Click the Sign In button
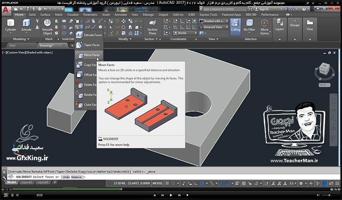Image resolution: width=342 pixels, height=200 pixels. [x=262, y=9]
